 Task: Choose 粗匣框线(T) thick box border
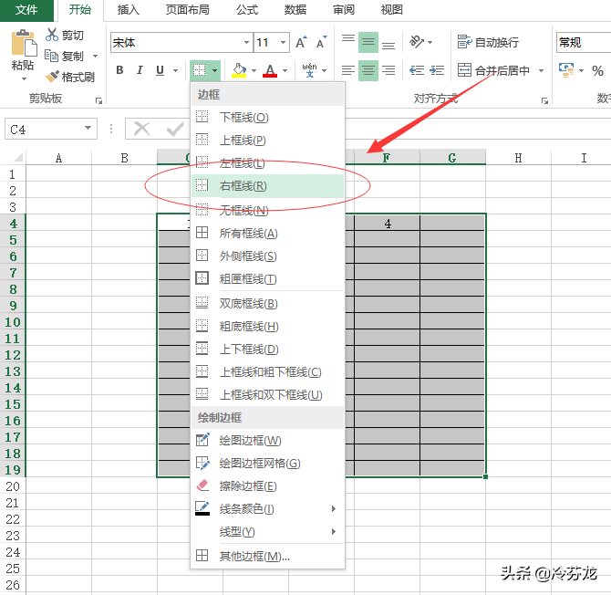click(268, 278)
